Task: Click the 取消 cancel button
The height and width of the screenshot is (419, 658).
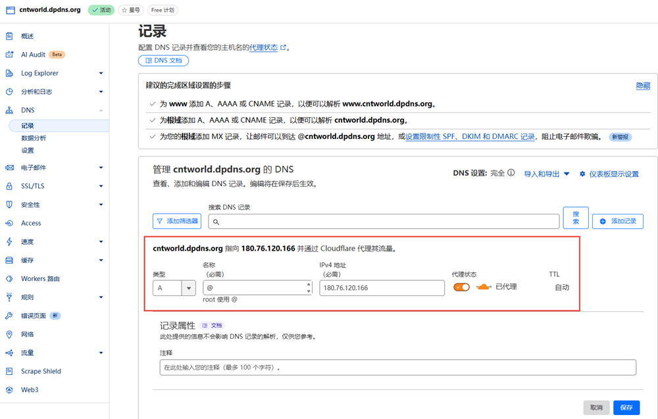Action: (596, 408)
